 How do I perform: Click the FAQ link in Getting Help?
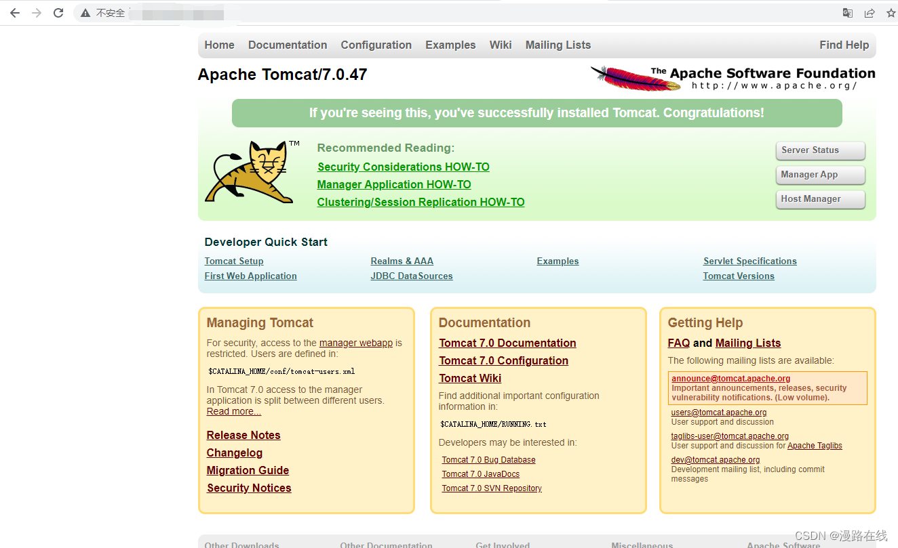click(679, 343)
